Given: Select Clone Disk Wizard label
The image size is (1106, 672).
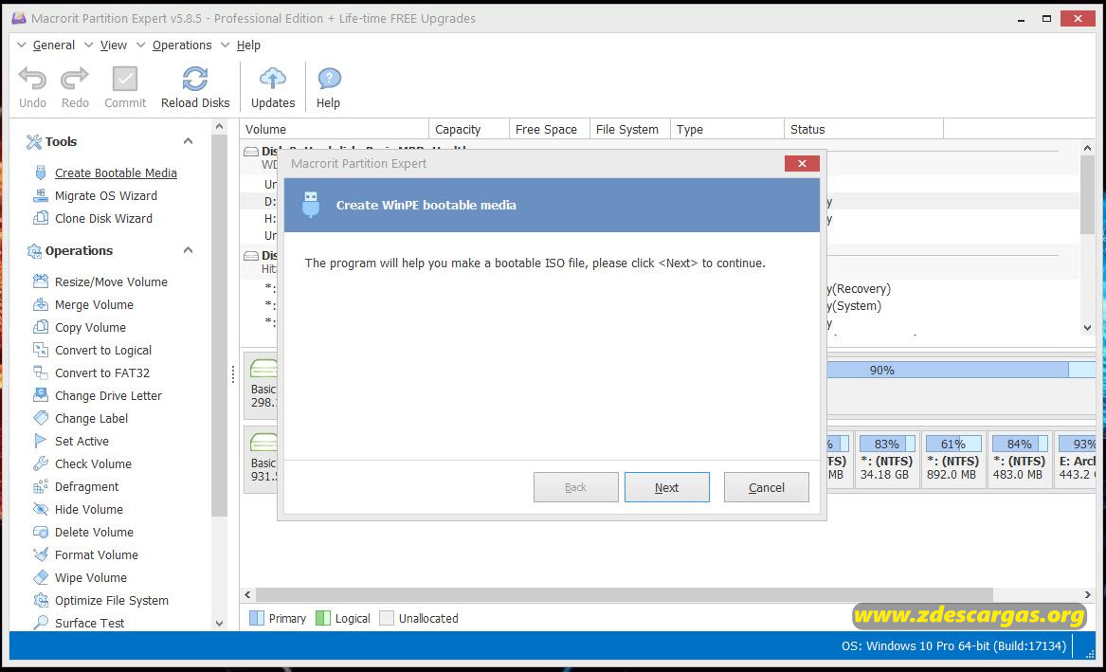Looking at the screenshot, I should point(103,218).
